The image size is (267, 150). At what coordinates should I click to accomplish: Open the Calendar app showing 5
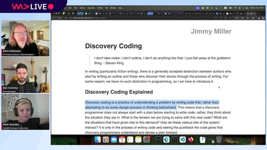tap(122, 140)
